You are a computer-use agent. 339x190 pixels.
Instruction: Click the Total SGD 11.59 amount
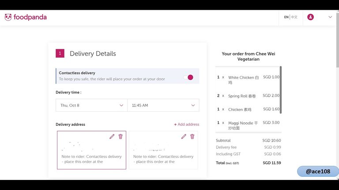click(272, 163)
